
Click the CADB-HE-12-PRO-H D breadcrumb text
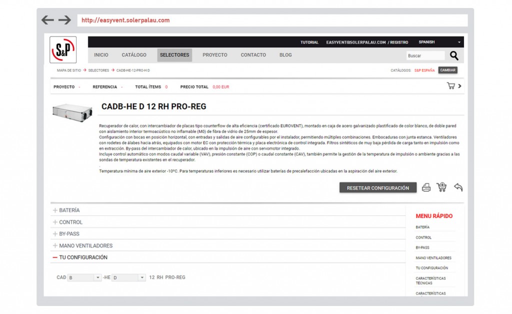coord(133,70)
